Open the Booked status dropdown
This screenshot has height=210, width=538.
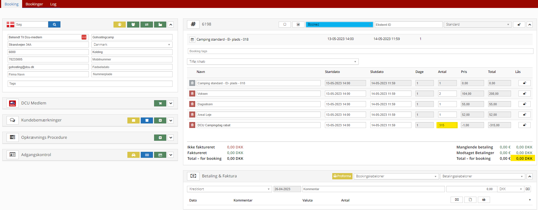point(339,25)
